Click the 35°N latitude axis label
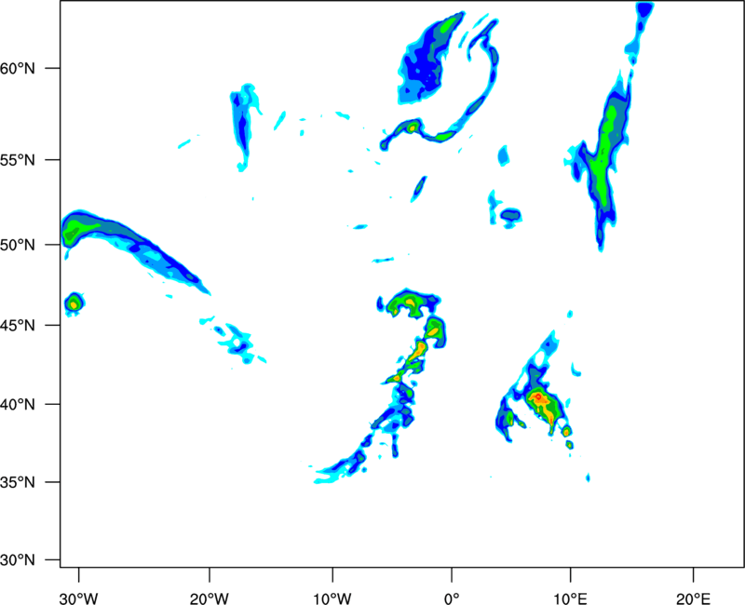This screenshot has height=605, width=745. pos(18,482)
